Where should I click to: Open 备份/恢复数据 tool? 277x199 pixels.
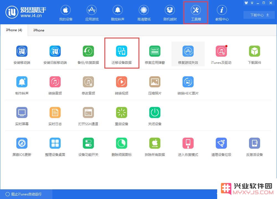[88, 55]
